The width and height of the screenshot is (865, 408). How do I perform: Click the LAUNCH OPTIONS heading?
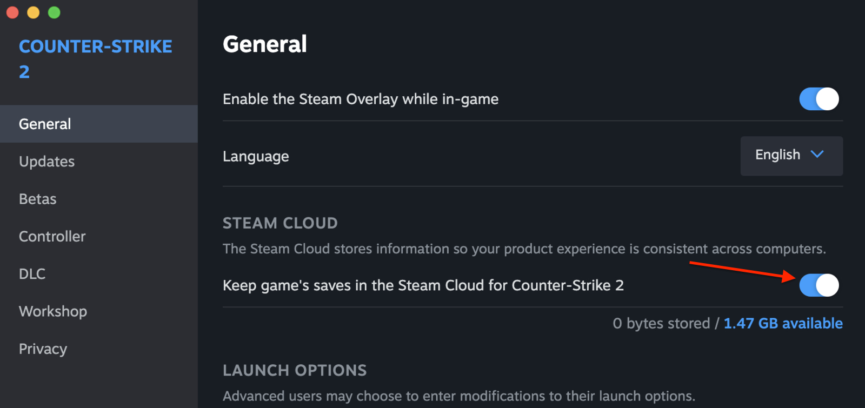(x=295, y=370)
